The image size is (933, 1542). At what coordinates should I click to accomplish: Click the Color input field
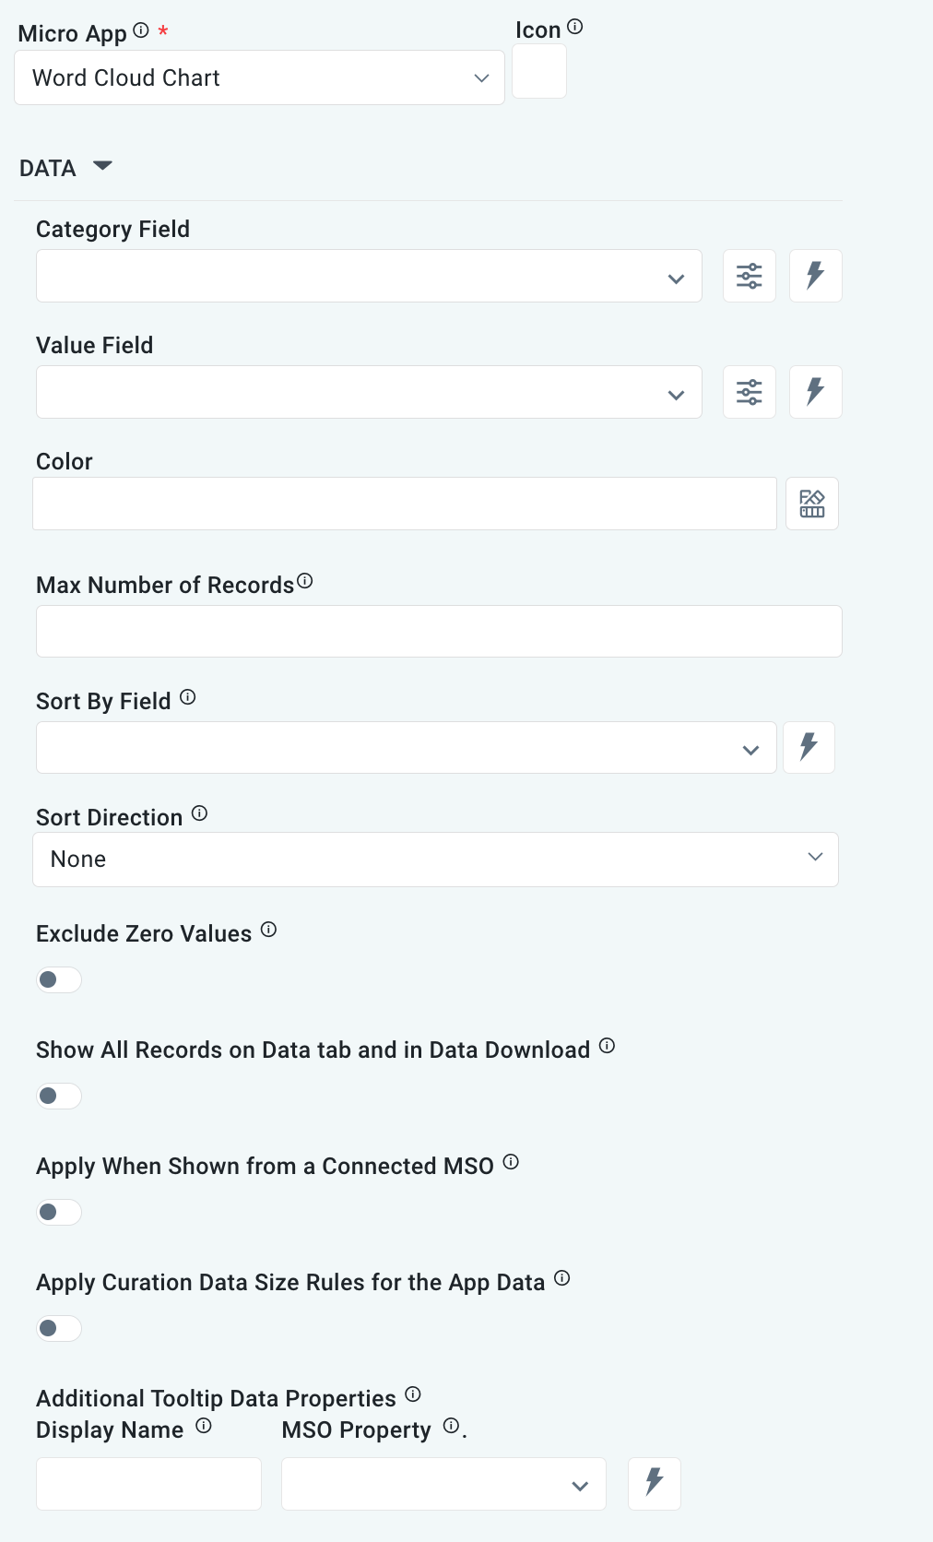coord(404,504)
